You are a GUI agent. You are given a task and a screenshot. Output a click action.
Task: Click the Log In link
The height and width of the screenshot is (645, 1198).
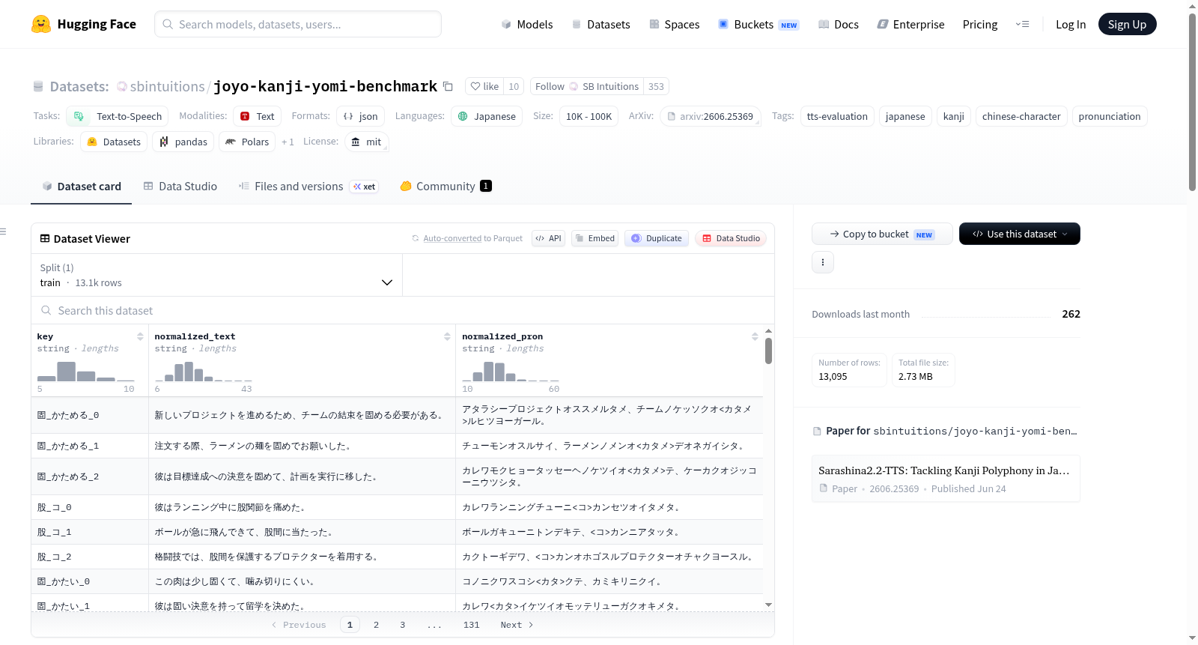click(x=1071, y=24)
